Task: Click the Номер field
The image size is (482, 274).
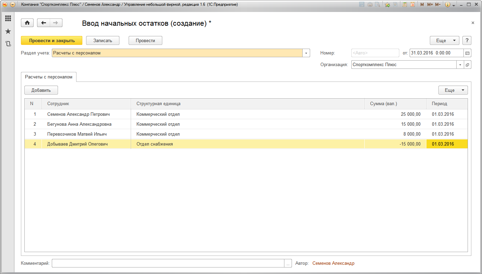Action: point(375,53)
